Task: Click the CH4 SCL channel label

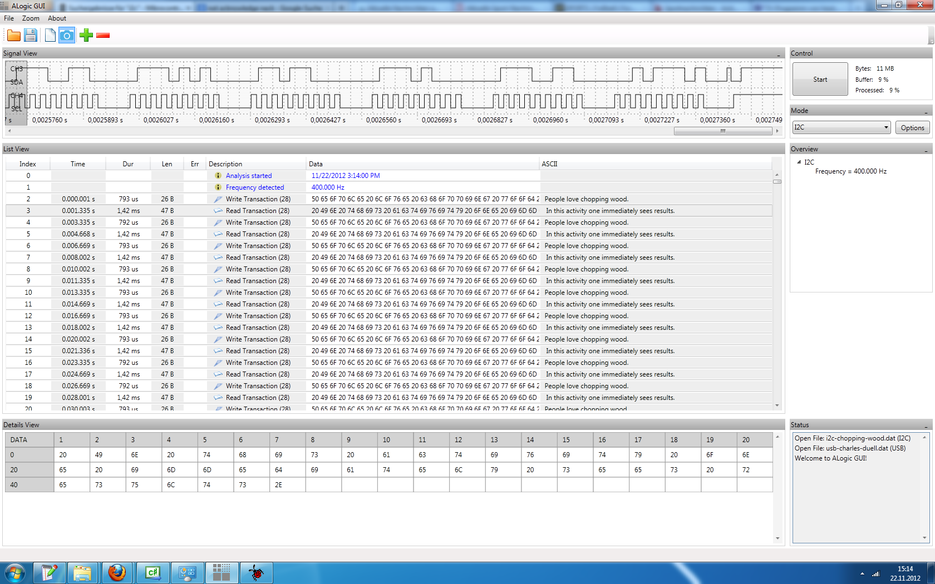Action: coord(16,102)
